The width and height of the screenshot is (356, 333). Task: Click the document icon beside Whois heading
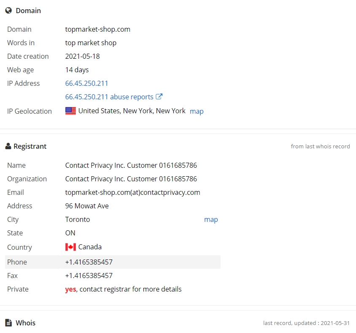(8, 323)
